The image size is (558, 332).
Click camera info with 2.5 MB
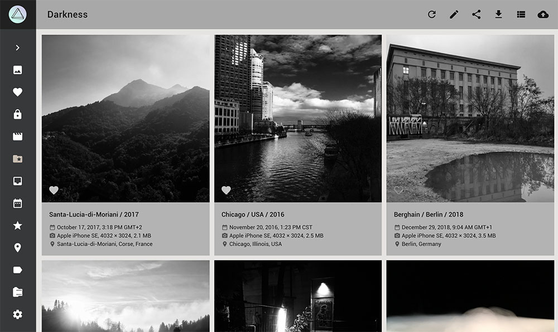click(x=276, y=236)
